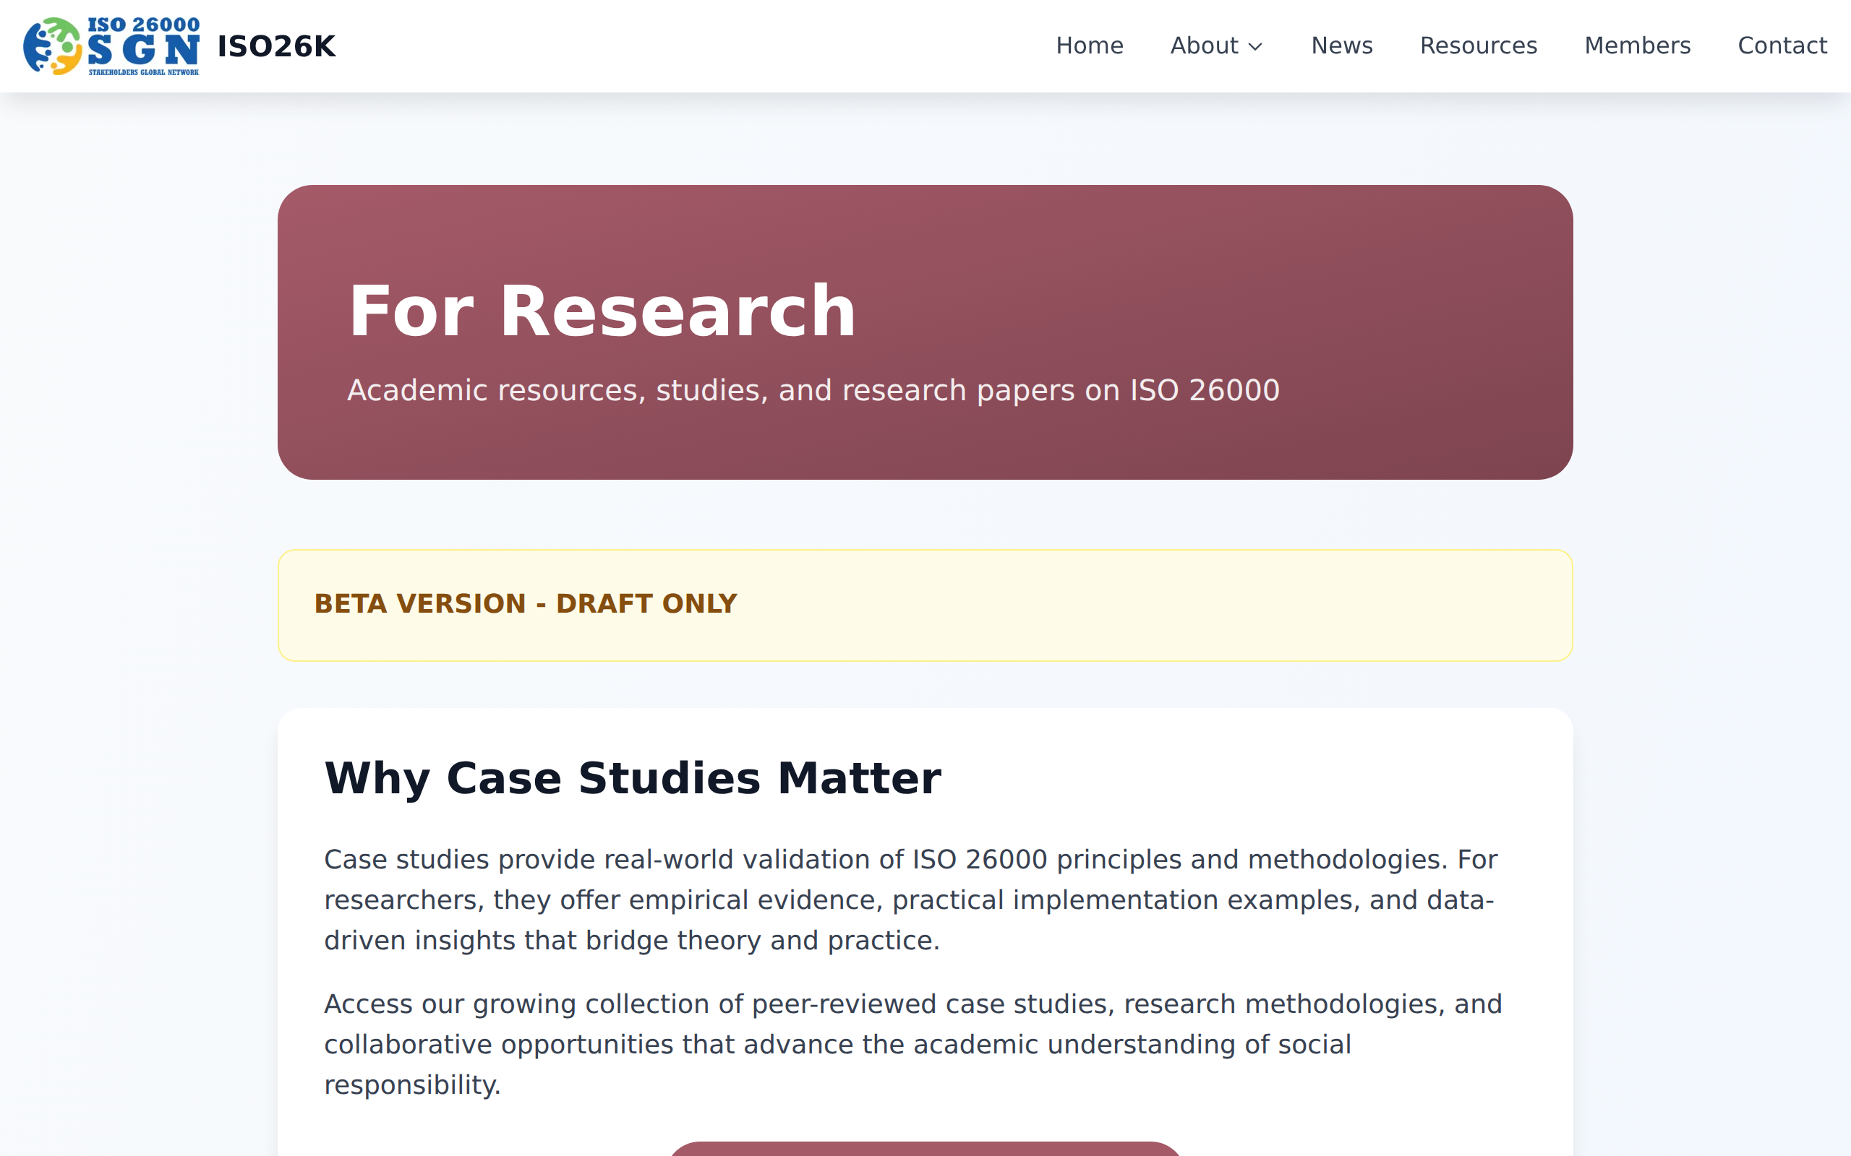Click the first paragraph about case studies
This screenshot has width=1851, height=1156.
(x=910, y=899)
